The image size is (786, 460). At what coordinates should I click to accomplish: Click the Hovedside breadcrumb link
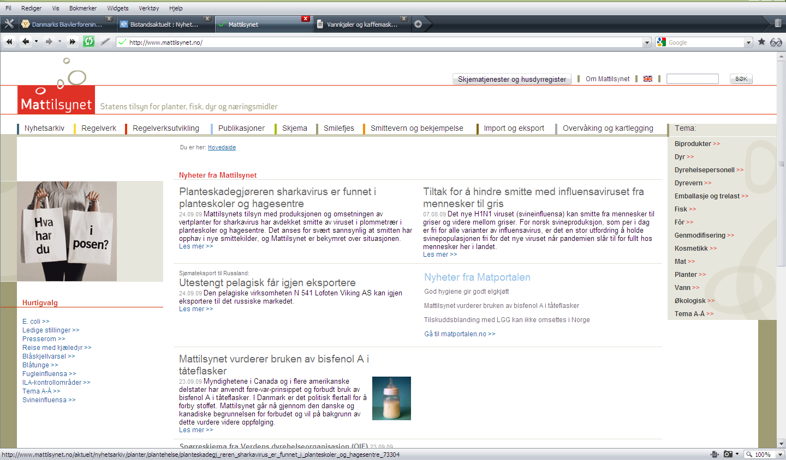click(222, 148)
